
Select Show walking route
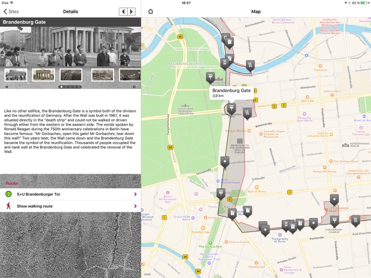(71, 206)
